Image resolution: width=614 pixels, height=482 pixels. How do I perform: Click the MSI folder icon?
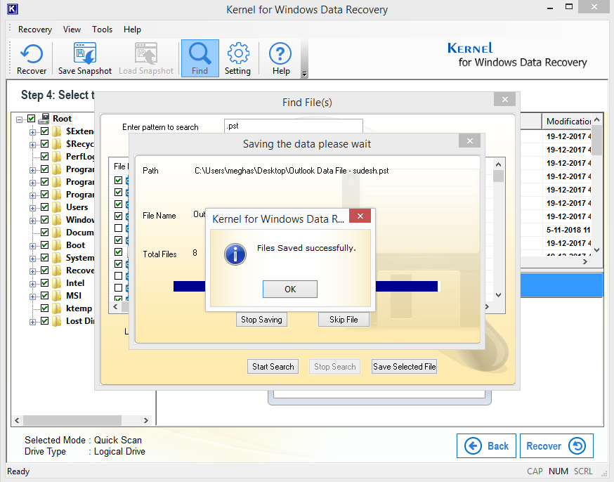point(57,296)
